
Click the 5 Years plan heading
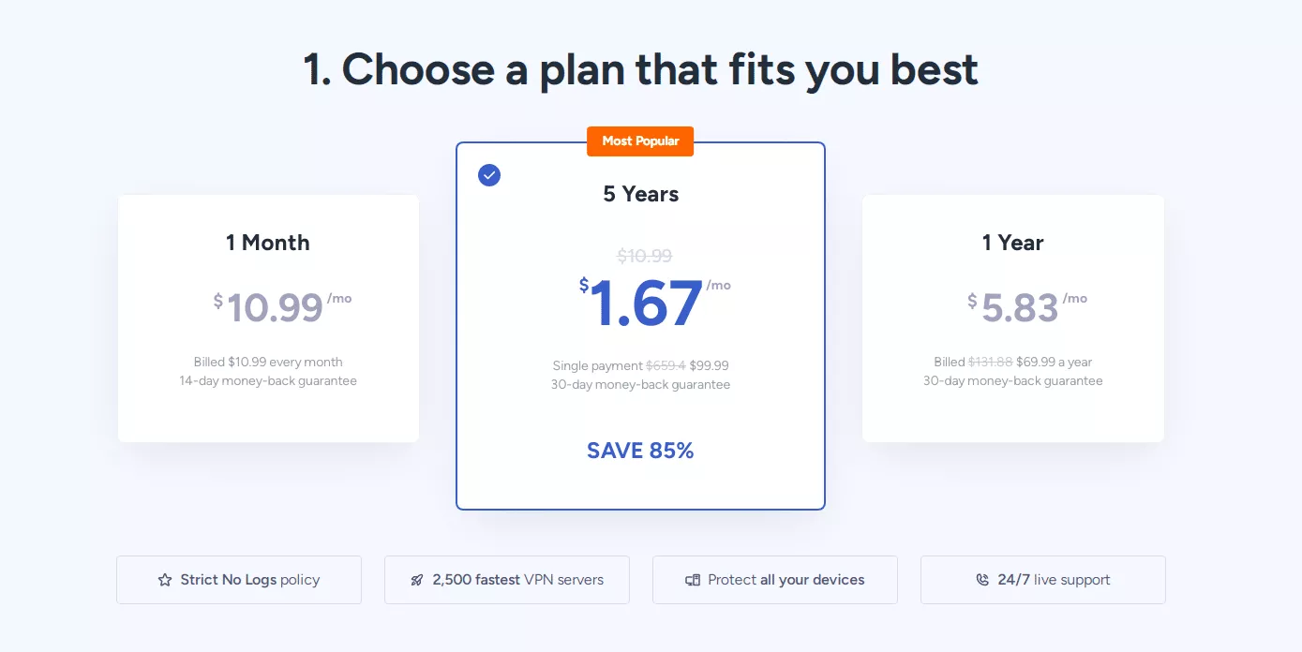click(640, 194)
